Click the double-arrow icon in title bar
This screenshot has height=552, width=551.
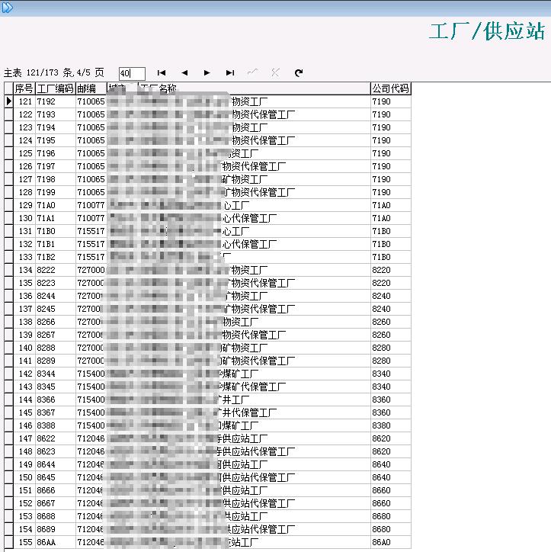tap(7, 8)
